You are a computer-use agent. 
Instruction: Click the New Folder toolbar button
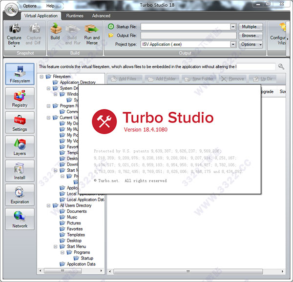pyautogui.click(x=199, y=79)
